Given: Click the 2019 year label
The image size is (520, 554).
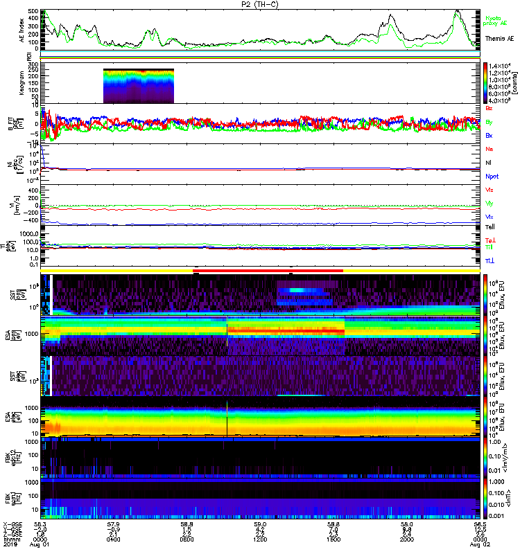Looking at the screenshot, I should [x=10, y=544].
